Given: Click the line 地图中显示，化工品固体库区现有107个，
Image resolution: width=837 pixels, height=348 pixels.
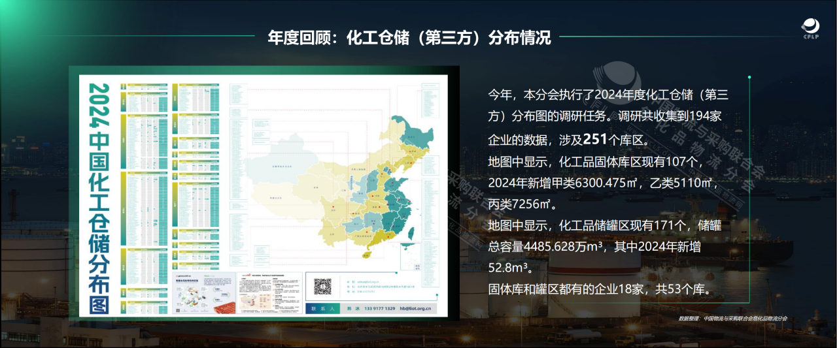Looking at the screenshot, I should (x=595, y=162).
